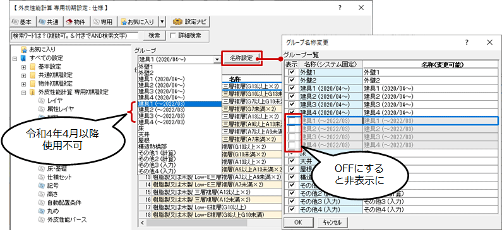Choose その他4 (入力) in dropdown list
The image size is (502, 230).
click(x=179, y=171)
